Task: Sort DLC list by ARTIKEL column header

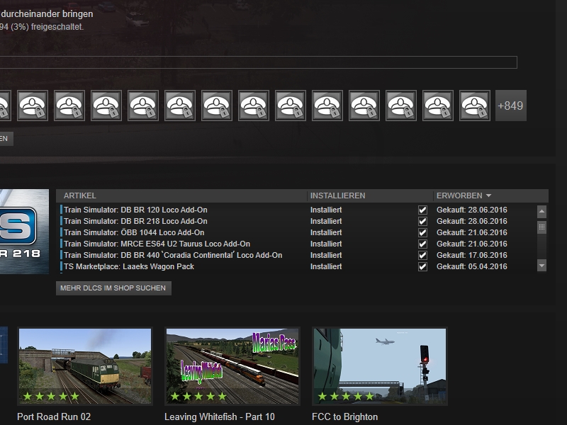Action: (x=80, y=195)
